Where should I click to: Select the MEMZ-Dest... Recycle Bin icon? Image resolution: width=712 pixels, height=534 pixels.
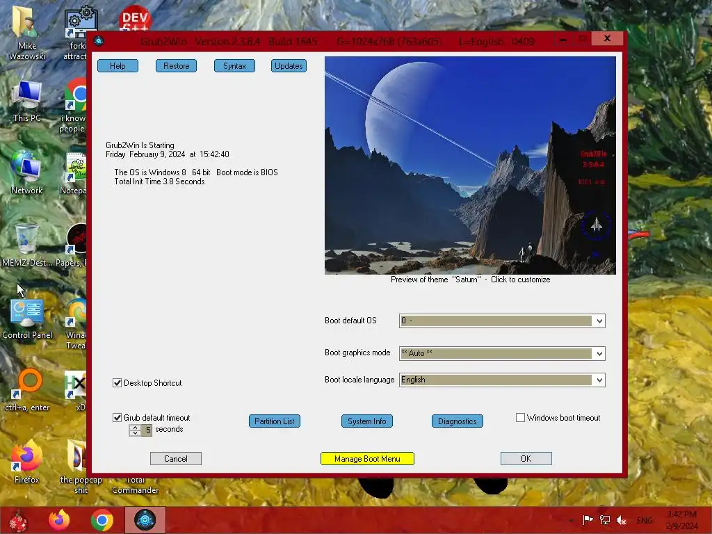27,245
